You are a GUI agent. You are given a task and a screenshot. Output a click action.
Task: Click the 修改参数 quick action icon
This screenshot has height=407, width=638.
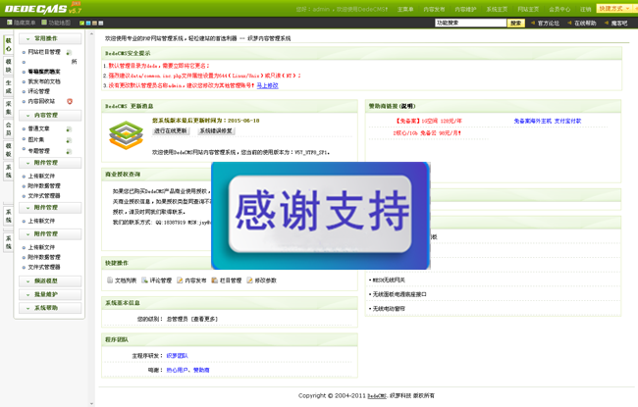pyautogui.click(x=250, y=280)
